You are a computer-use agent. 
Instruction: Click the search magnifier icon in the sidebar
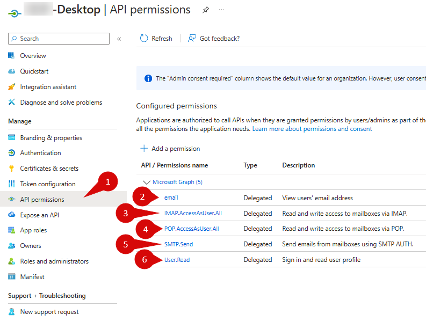click(13, 39)
